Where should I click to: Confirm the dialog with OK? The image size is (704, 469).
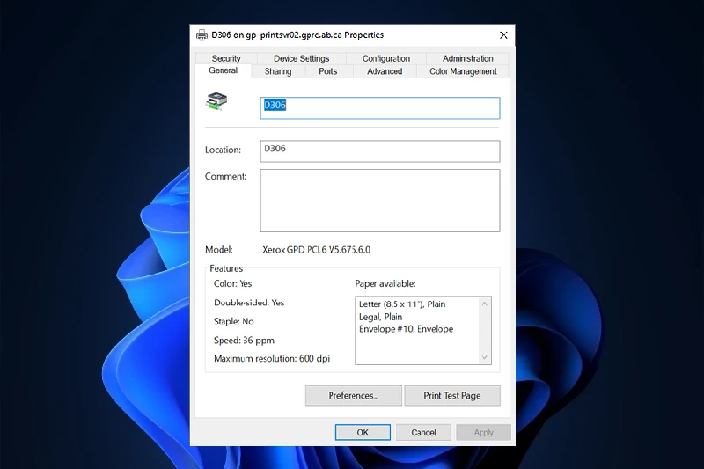click(x=363, y=432)
